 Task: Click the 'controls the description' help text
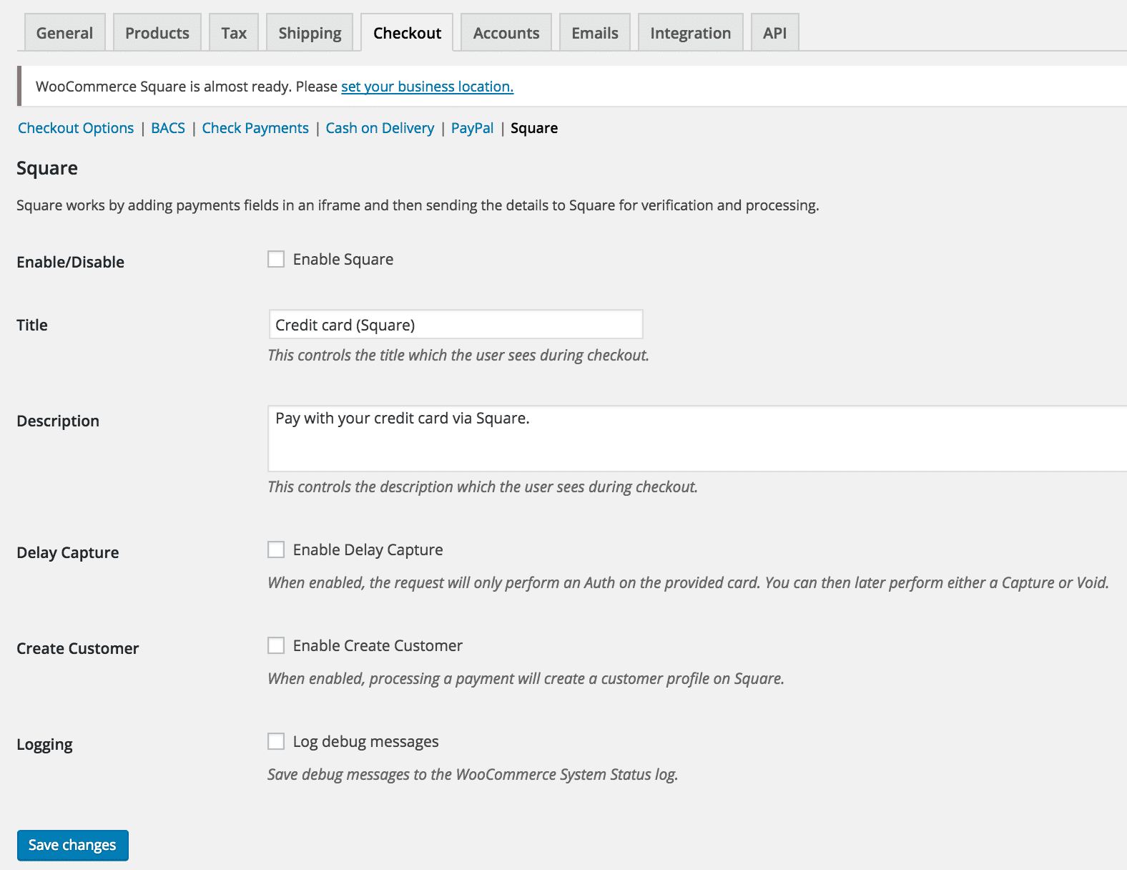(x=483, y=487)
